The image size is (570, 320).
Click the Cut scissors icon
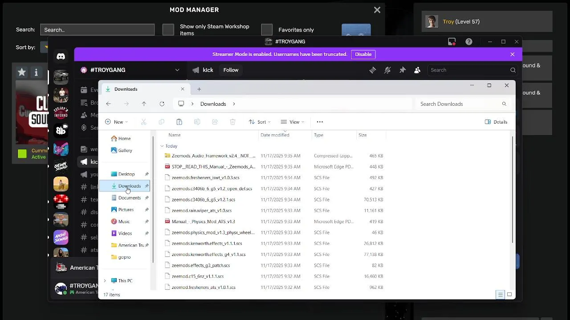(143, 122)
